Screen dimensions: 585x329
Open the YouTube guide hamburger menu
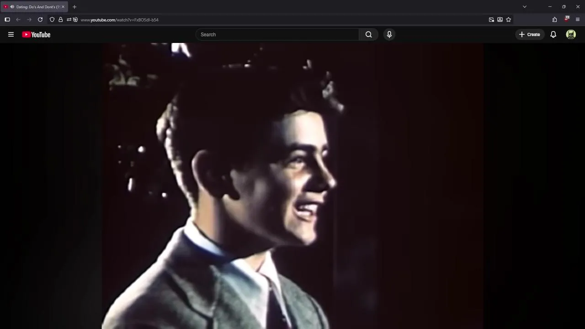[x=11, y=34]
